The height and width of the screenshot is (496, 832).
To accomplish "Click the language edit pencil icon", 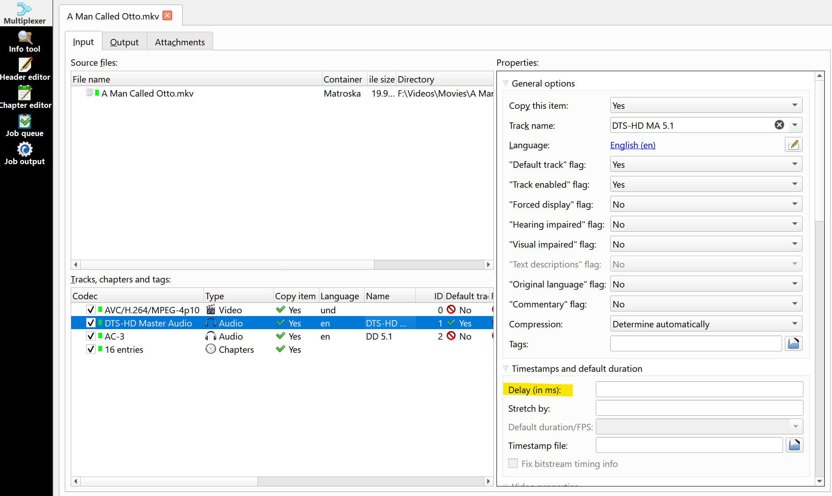I will coord(793,145).
